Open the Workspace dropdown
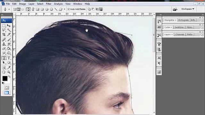This screenshot has height=115, width=205. (x=188, y=9)
